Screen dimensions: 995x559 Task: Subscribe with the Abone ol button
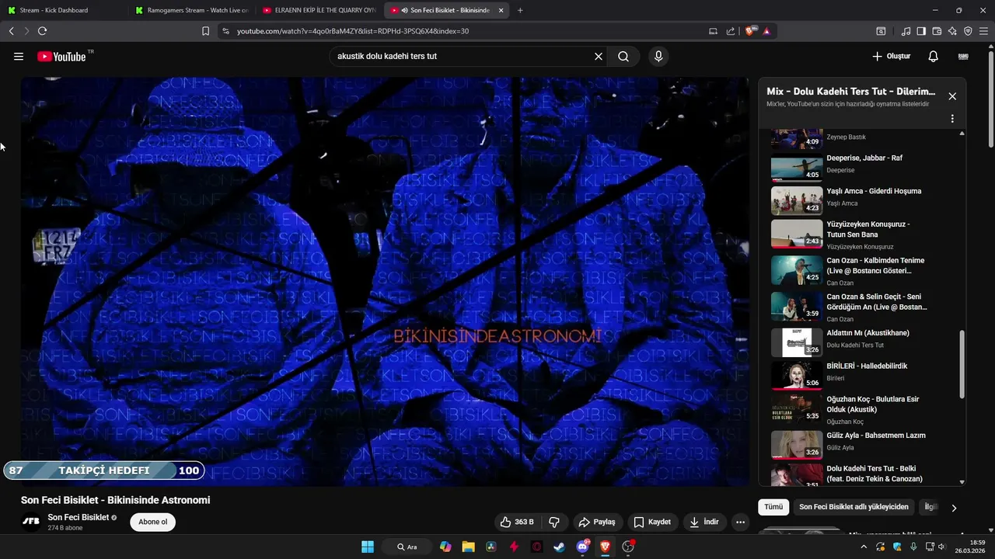152,522
